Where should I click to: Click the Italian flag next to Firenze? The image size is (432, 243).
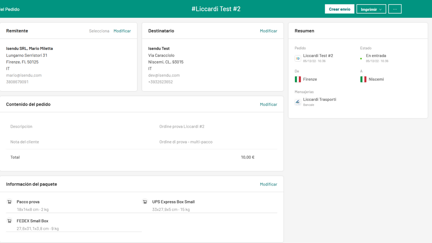pos(298,79)
